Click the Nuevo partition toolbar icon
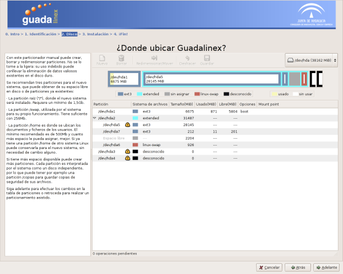343x274 pixels. coord(102,59)
